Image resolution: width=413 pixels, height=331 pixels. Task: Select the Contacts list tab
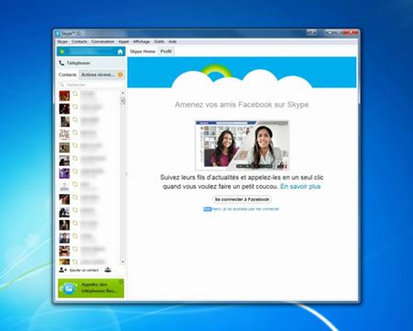(x=67, y=74)
